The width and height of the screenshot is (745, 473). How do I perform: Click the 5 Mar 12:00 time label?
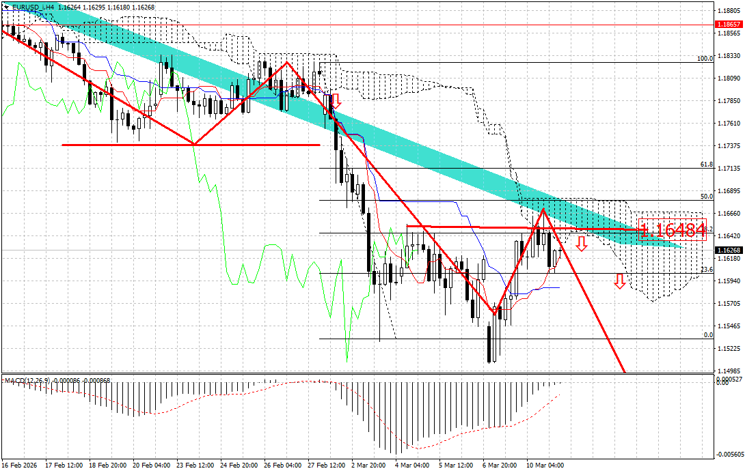(x=456, y=465)
